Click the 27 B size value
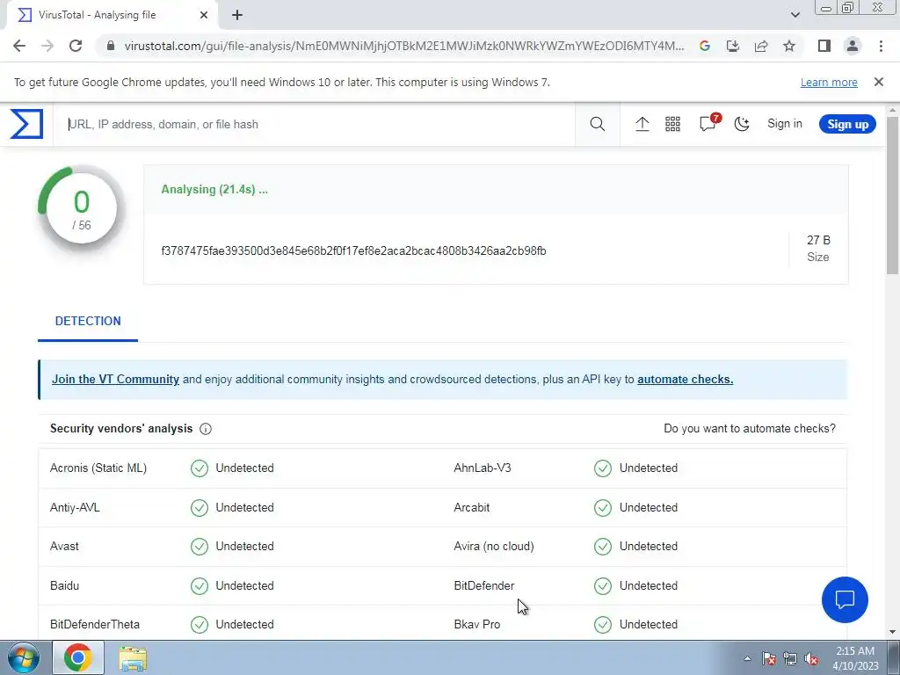 point(818,240)
